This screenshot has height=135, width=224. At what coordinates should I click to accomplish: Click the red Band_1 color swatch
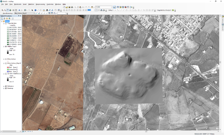click(x=8, y=67)
